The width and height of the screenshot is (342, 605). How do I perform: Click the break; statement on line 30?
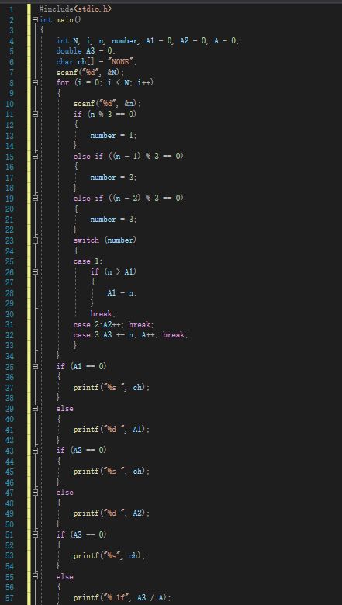pos(103,313)
